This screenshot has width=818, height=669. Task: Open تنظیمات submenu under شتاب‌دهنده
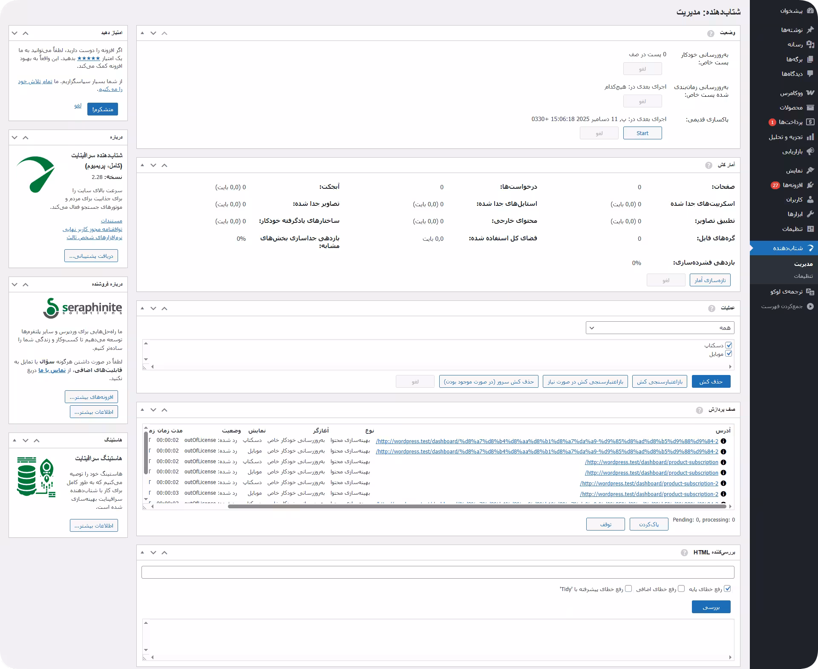coord(803,276)
